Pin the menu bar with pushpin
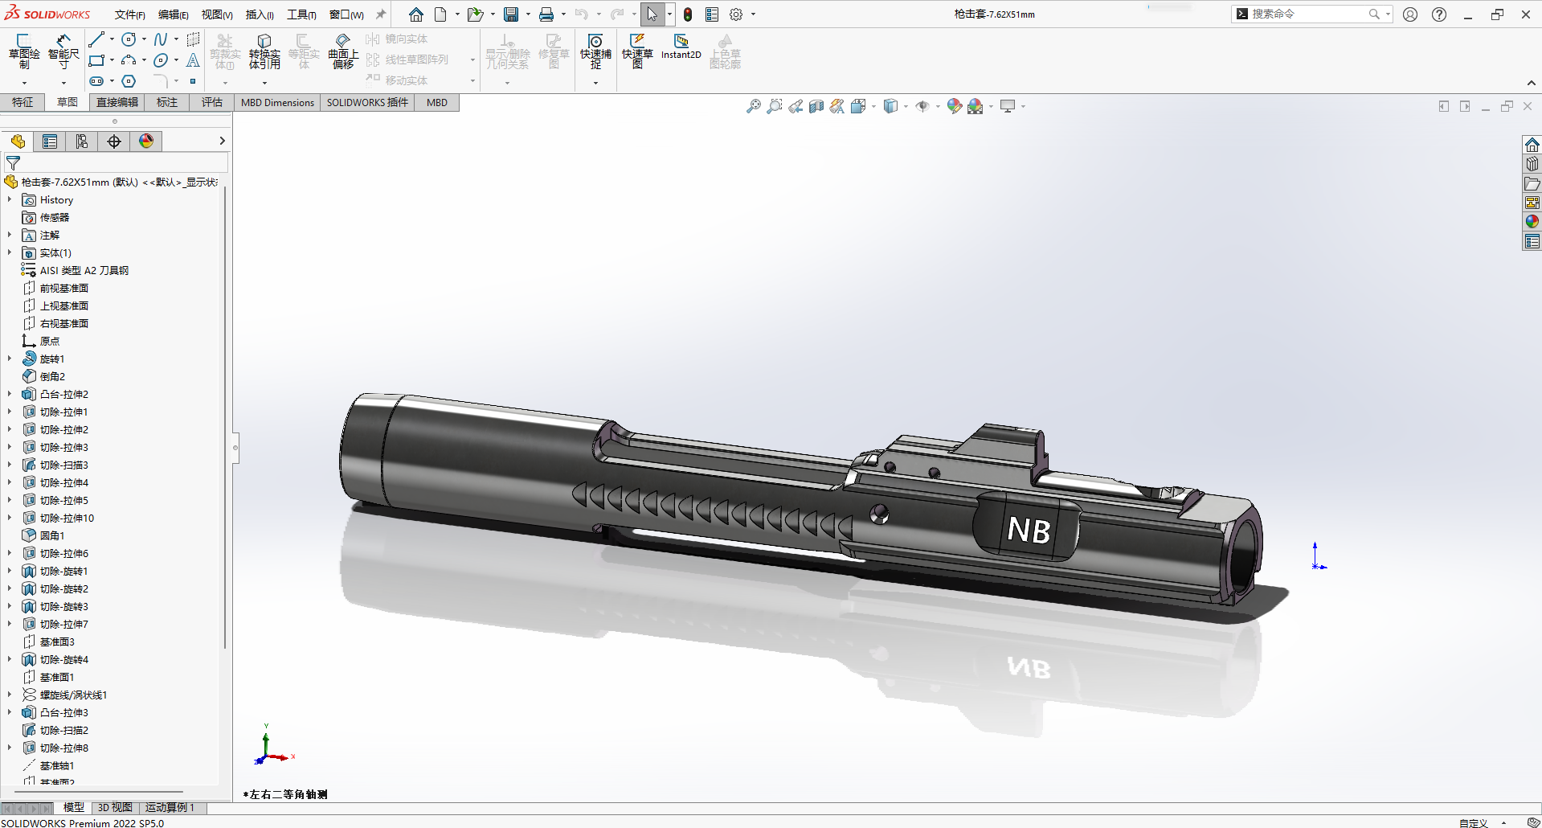This screenshot has height=828, width=1542. pyautogui.click(x=381, y=14)
